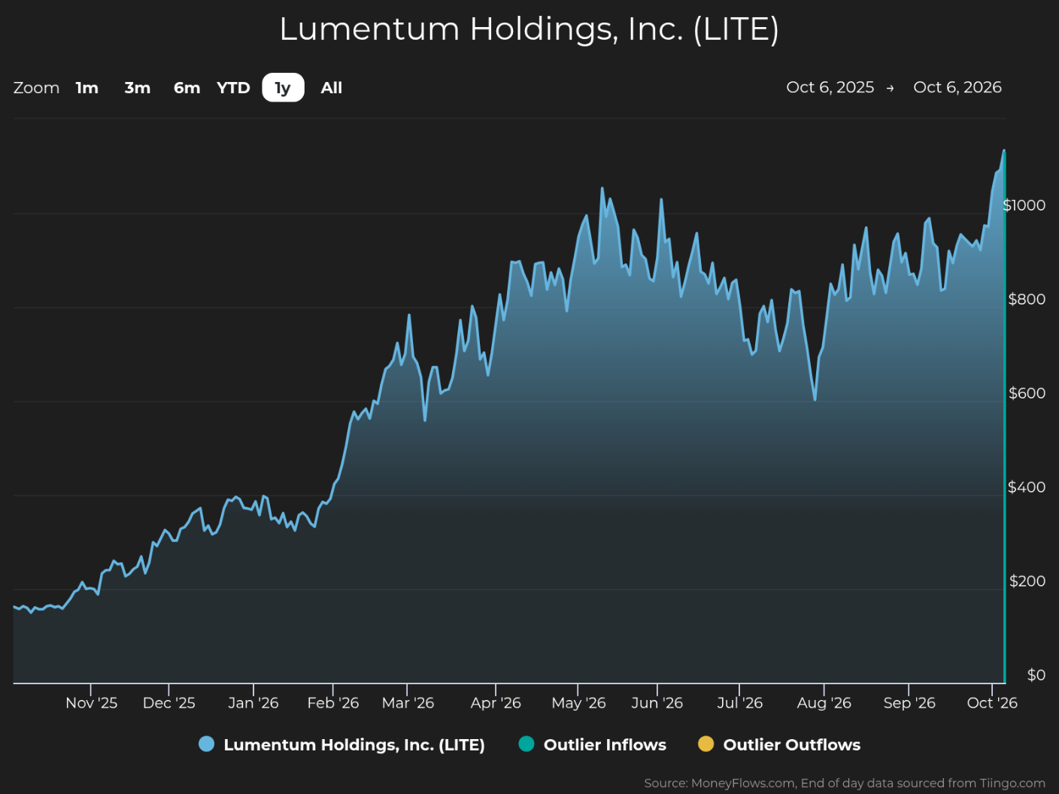Viewport: 1059px width, 794px height.
Task: Click the $800 price axis label
Action: click(x=1027, y=299)
